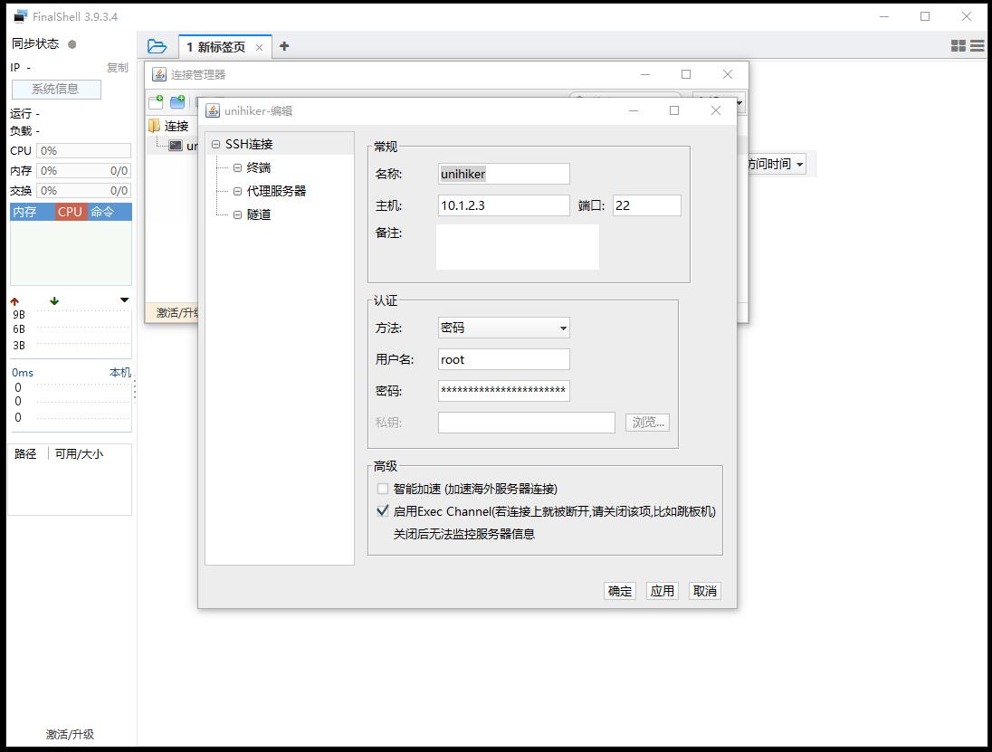Click the new SSH connection icon
This screenshot has width=992, height=752.
(x=156, y=101)
